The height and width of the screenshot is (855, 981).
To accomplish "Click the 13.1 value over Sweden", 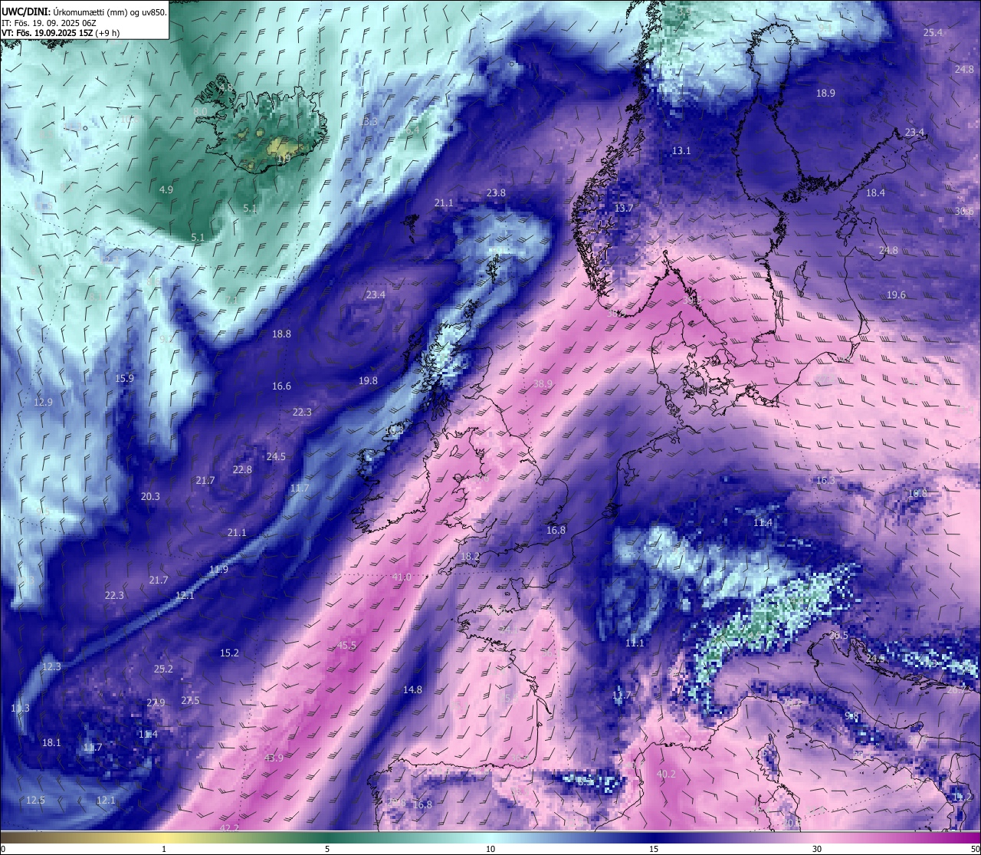I will click(x=681, y=150).
